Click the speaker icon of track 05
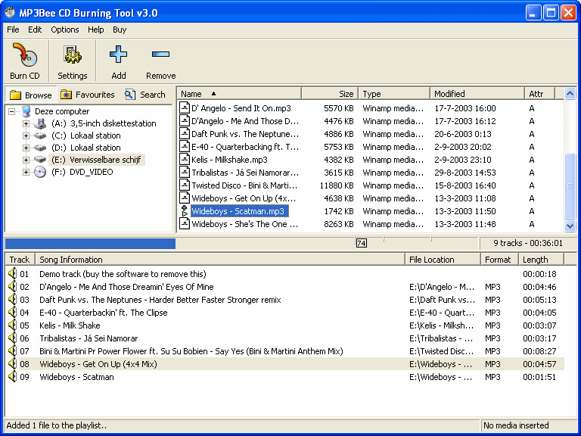 tap(13, 325)
